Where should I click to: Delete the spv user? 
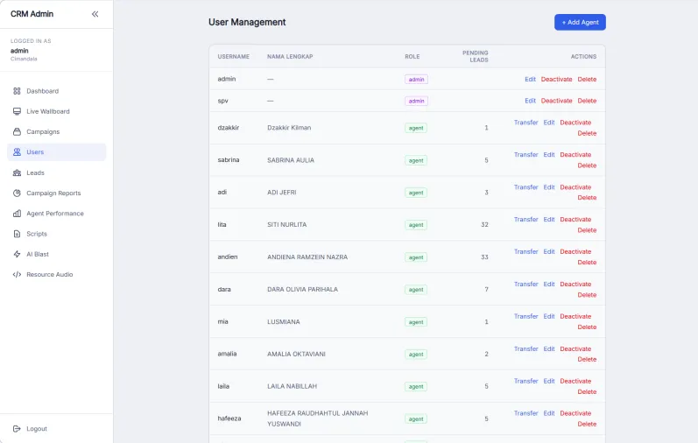(x=587, y=101)
